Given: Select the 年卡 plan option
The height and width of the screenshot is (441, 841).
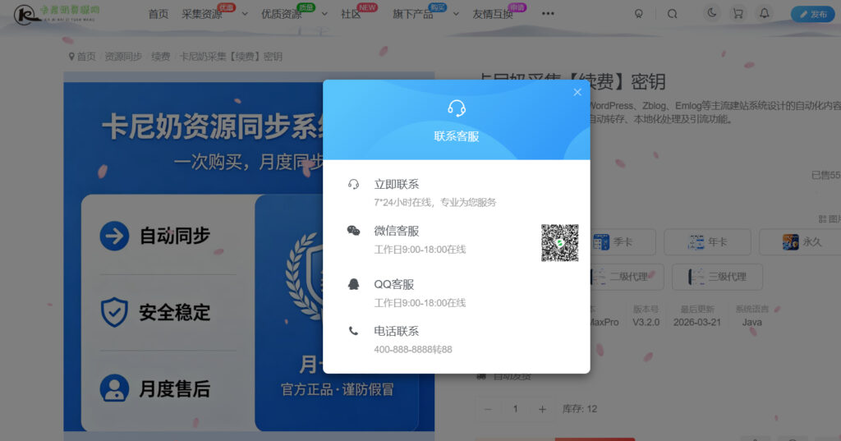Looking at the screenshot, I should 707,242.
